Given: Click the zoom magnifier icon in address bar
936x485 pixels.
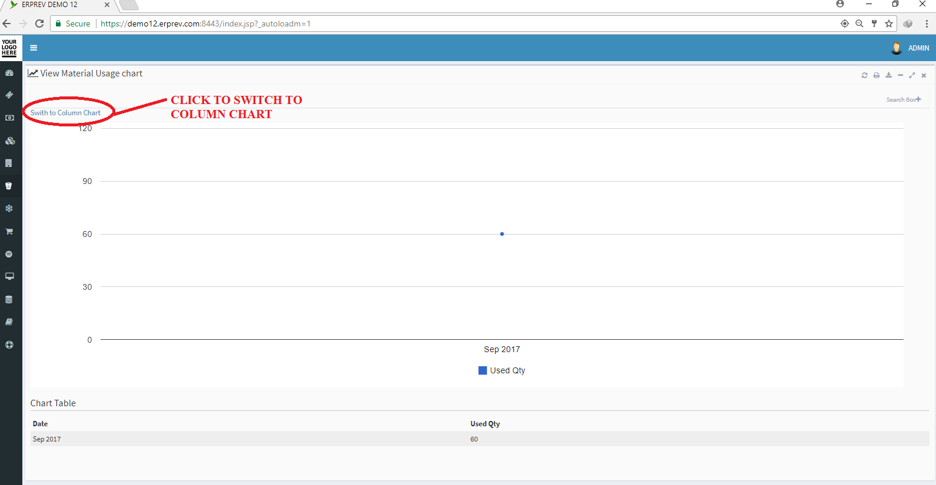Looking at the screenshot, I should (860, 24).
